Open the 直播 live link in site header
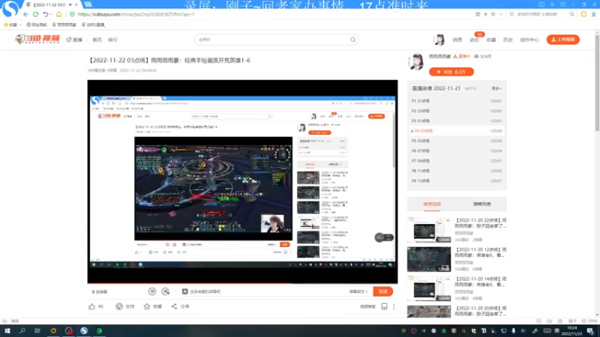This screenshot has width=600, height=337. [74, 40]
